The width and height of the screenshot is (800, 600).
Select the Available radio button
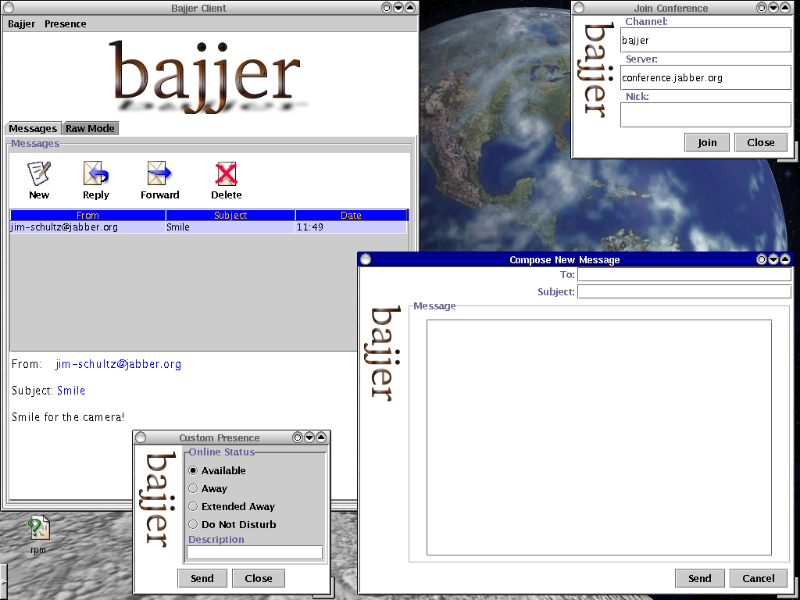click(x=193, y=470)
